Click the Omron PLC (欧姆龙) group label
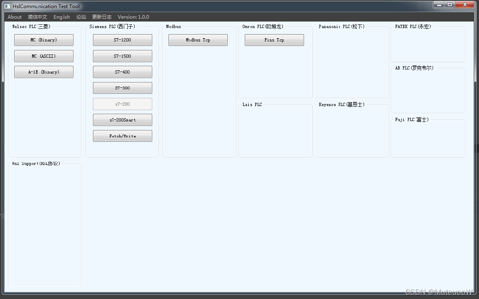 (263, 26)
